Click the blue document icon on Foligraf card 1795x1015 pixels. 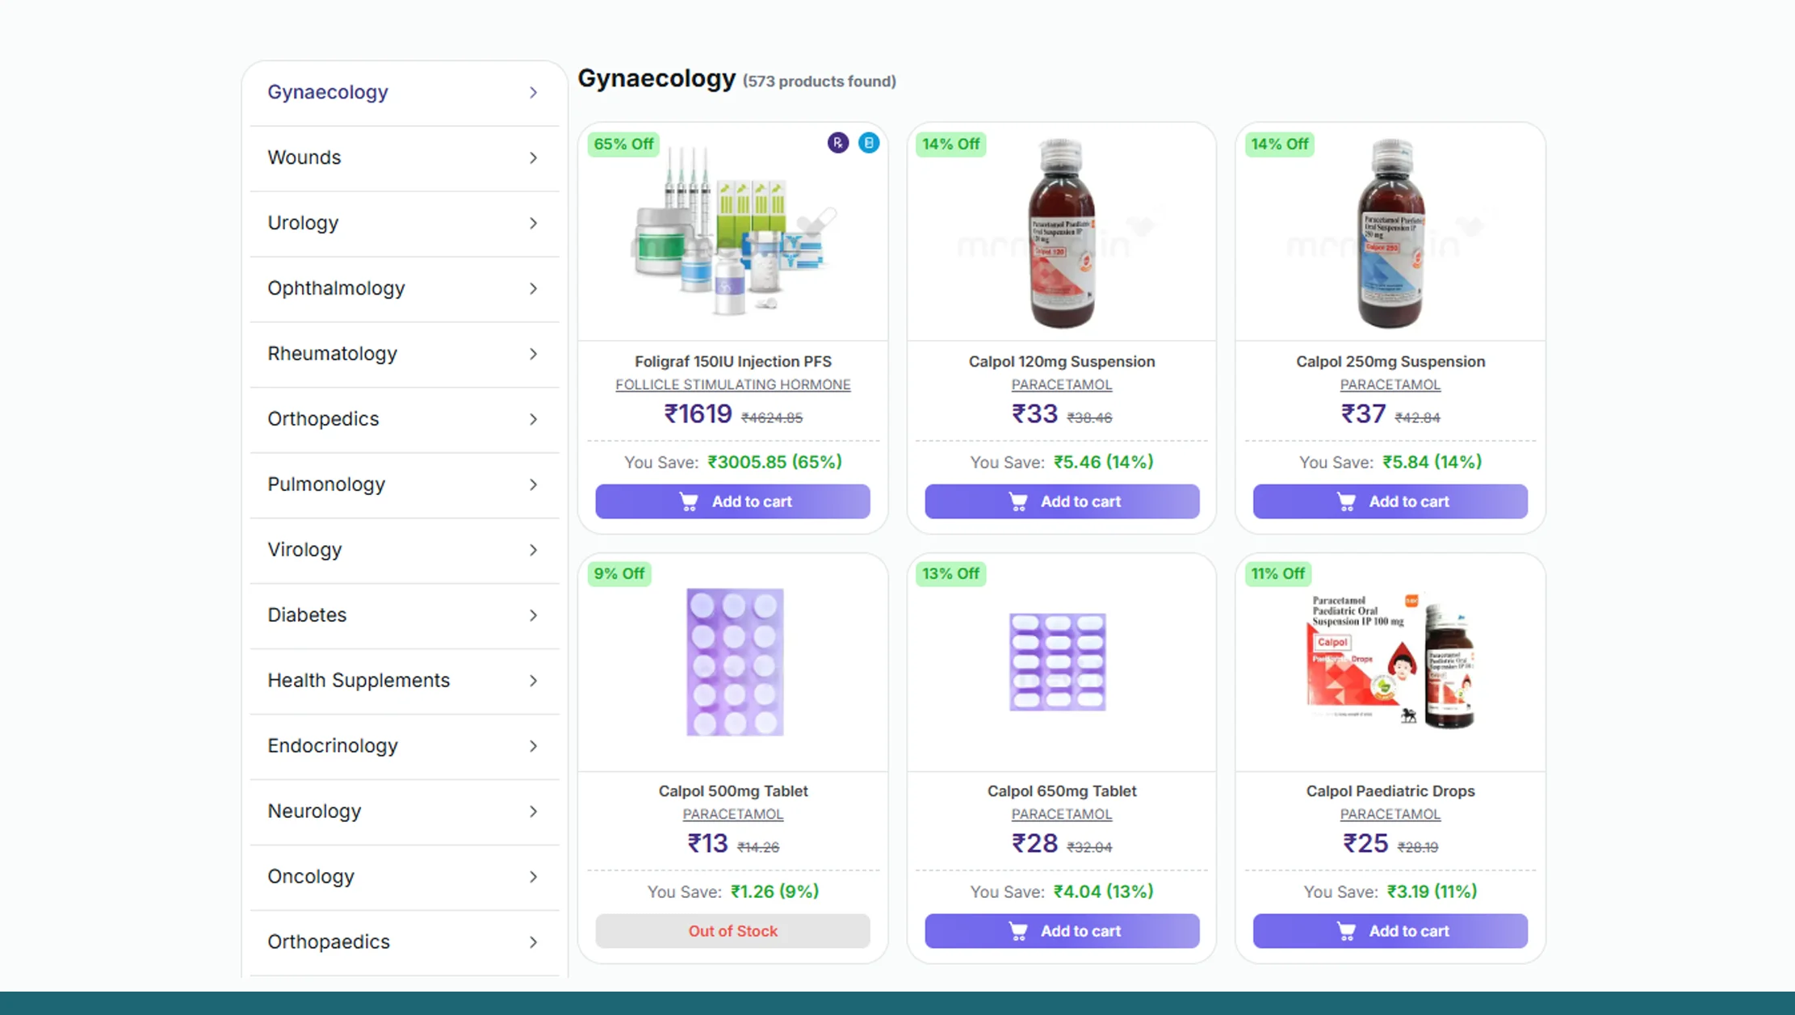pos(869,143)
